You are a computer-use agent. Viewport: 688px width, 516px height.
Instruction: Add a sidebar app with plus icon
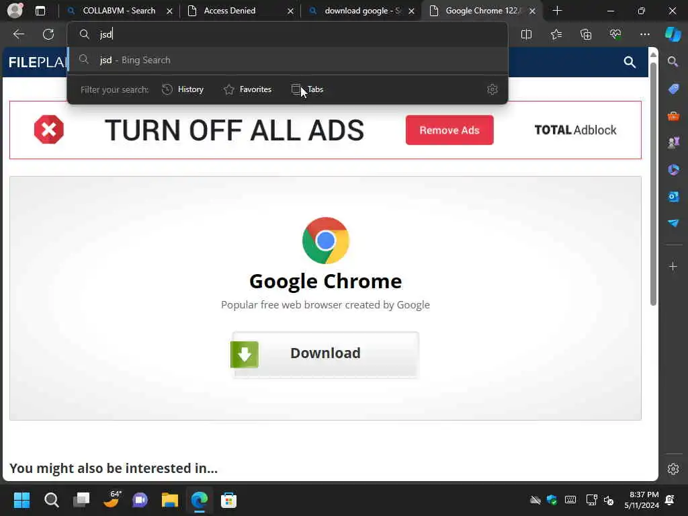pyautogui.click(x=673, y=266)
